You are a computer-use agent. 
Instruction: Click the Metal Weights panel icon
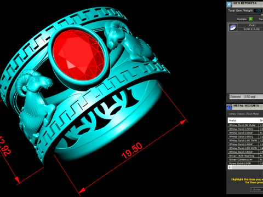(x=229, y=107)
